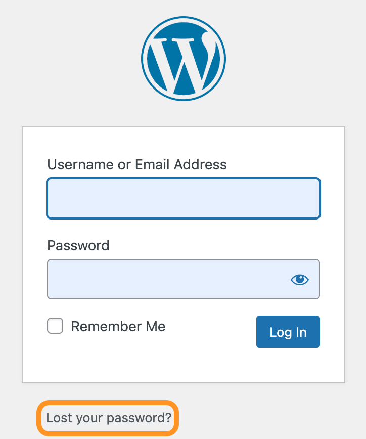Viewport: 366px width, 439px height.
Task: Click inside the login form card
Action: [x=183, y=364]
